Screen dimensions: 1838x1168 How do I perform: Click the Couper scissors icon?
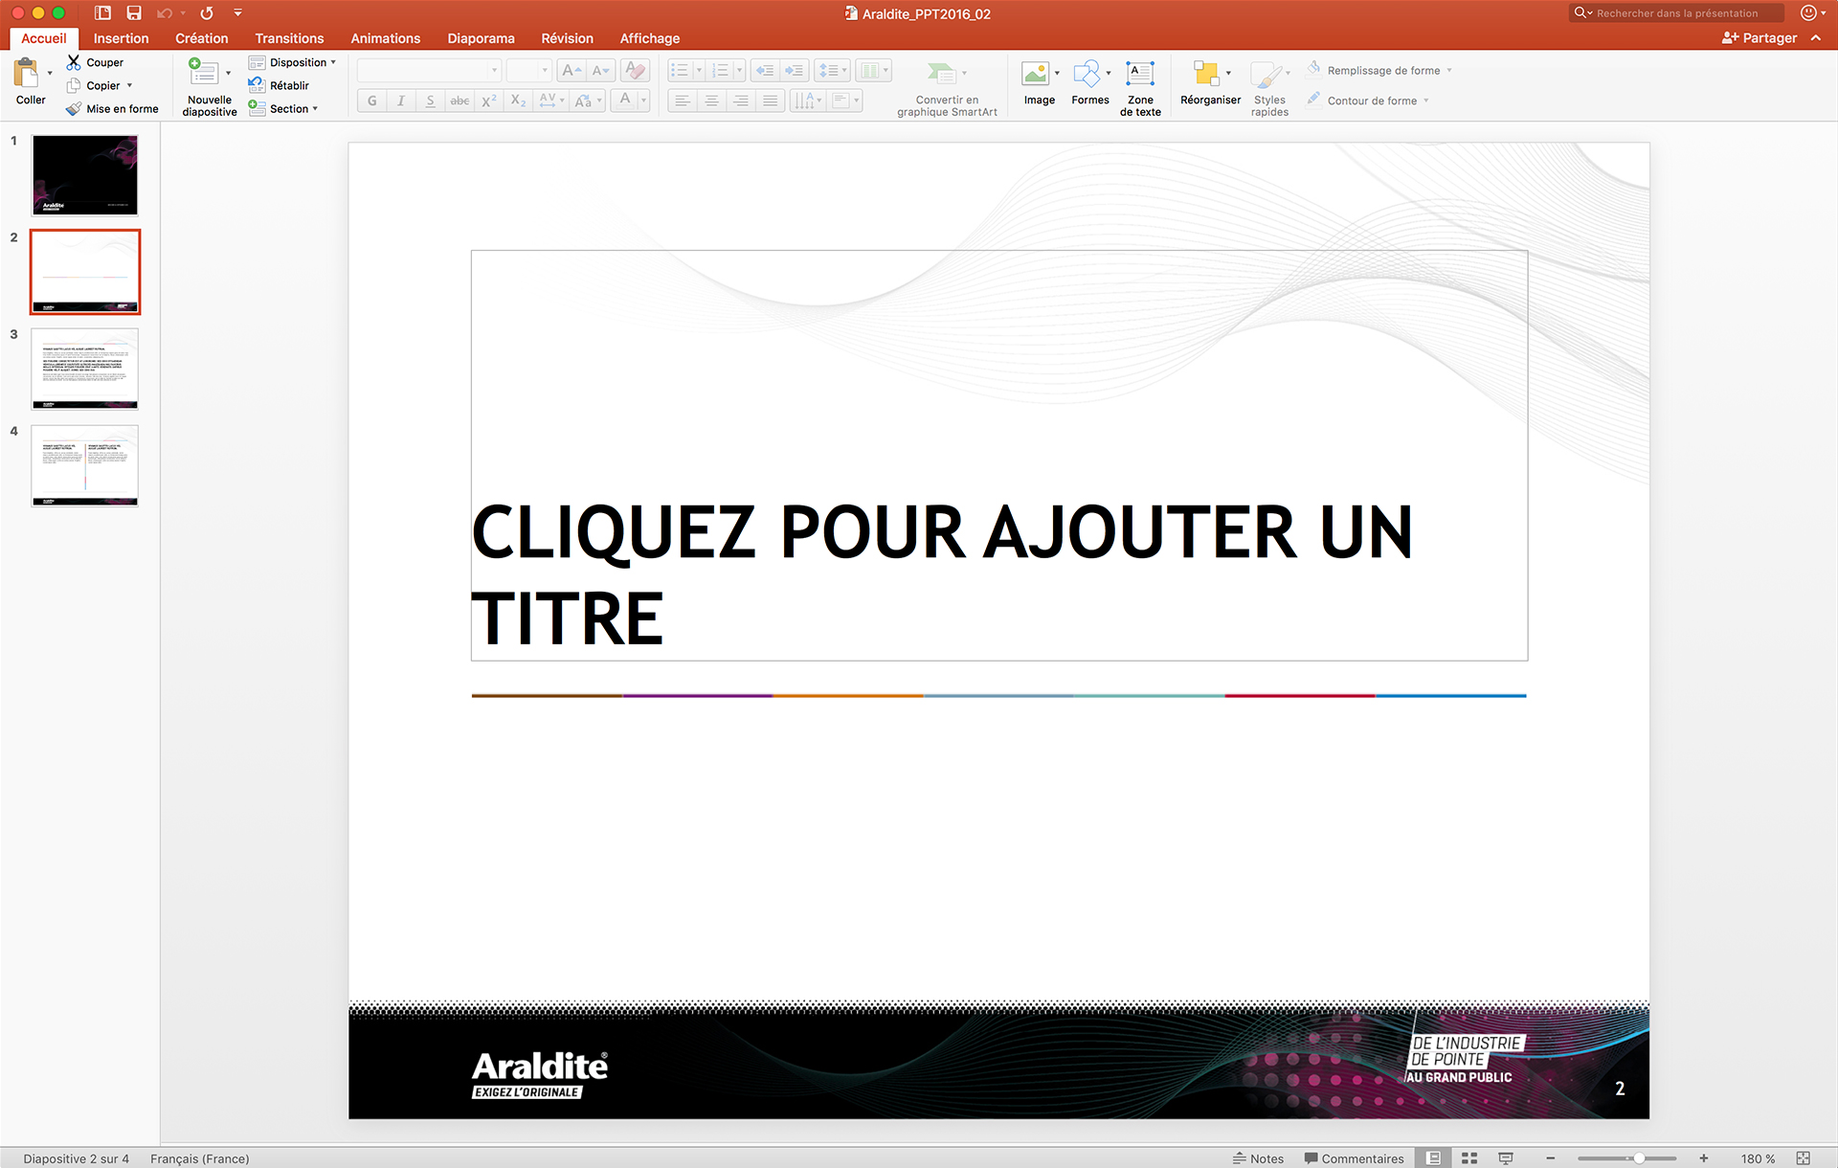(74, 62)
